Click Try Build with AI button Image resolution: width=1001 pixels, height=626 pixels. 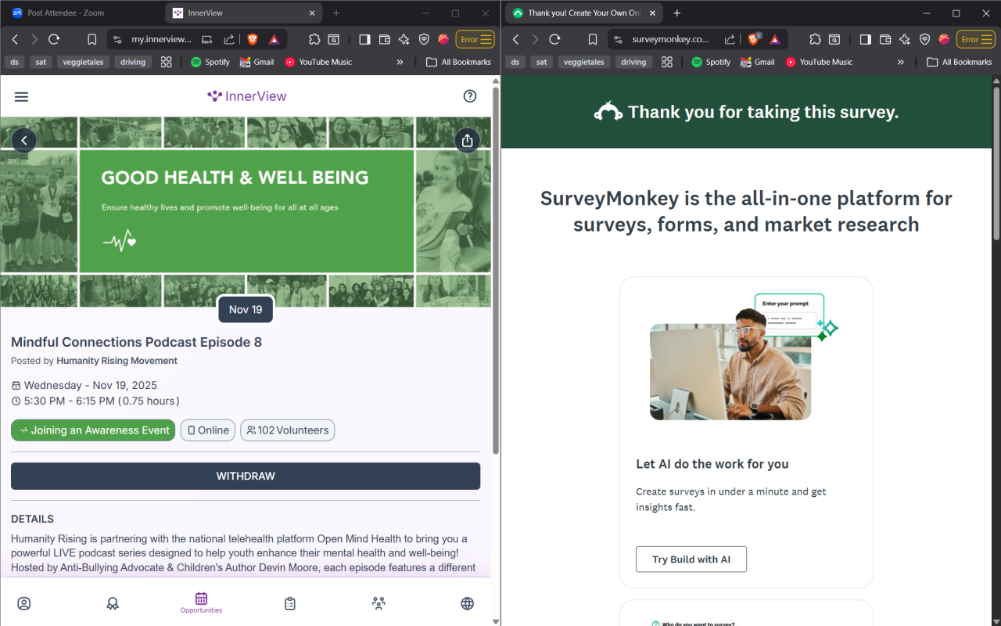coord(691,559)
